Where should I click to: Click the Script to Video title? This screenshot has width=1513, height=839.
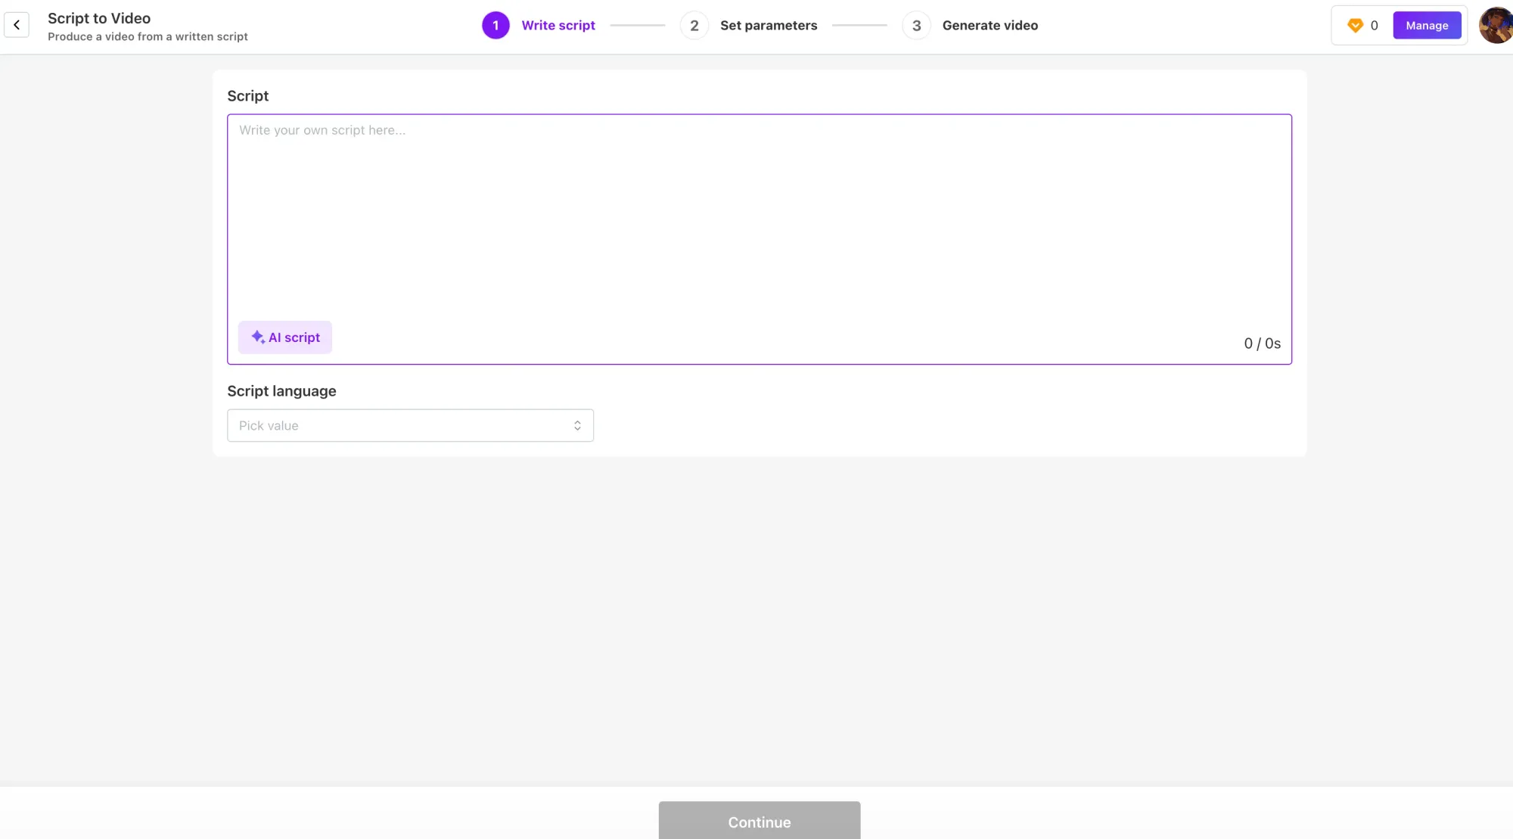[99, 18]
